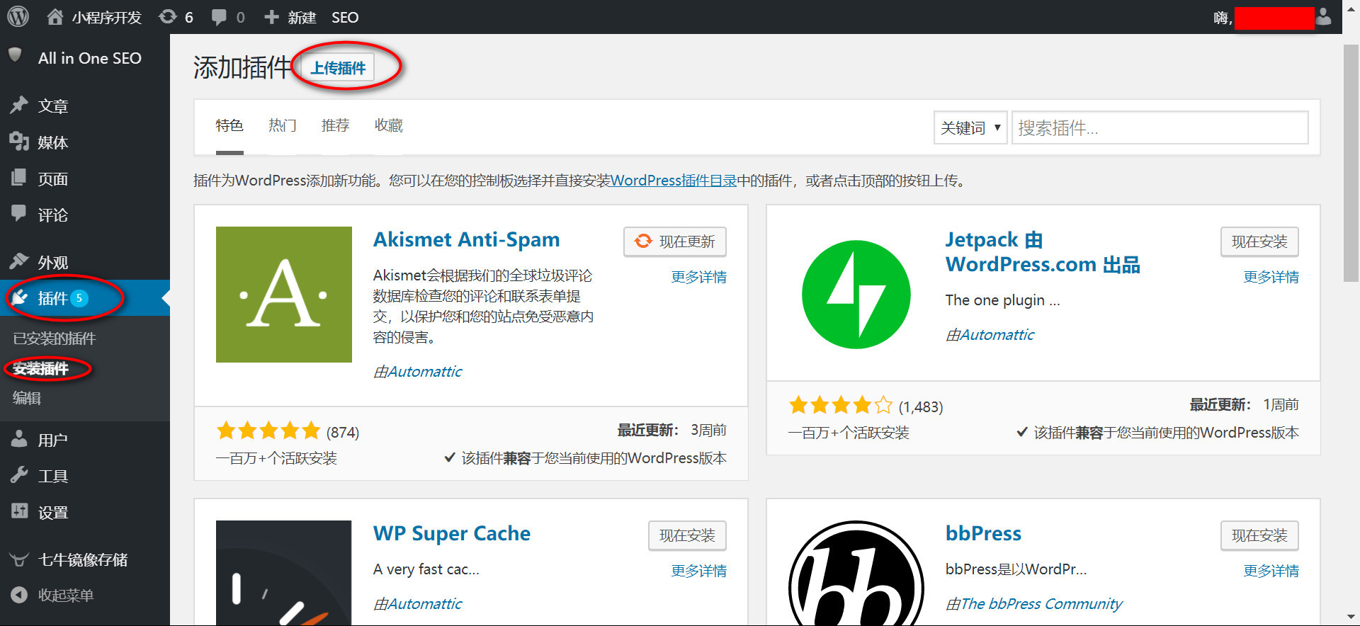Click the page vertical scrollbar thumb

coord(1351,163)
